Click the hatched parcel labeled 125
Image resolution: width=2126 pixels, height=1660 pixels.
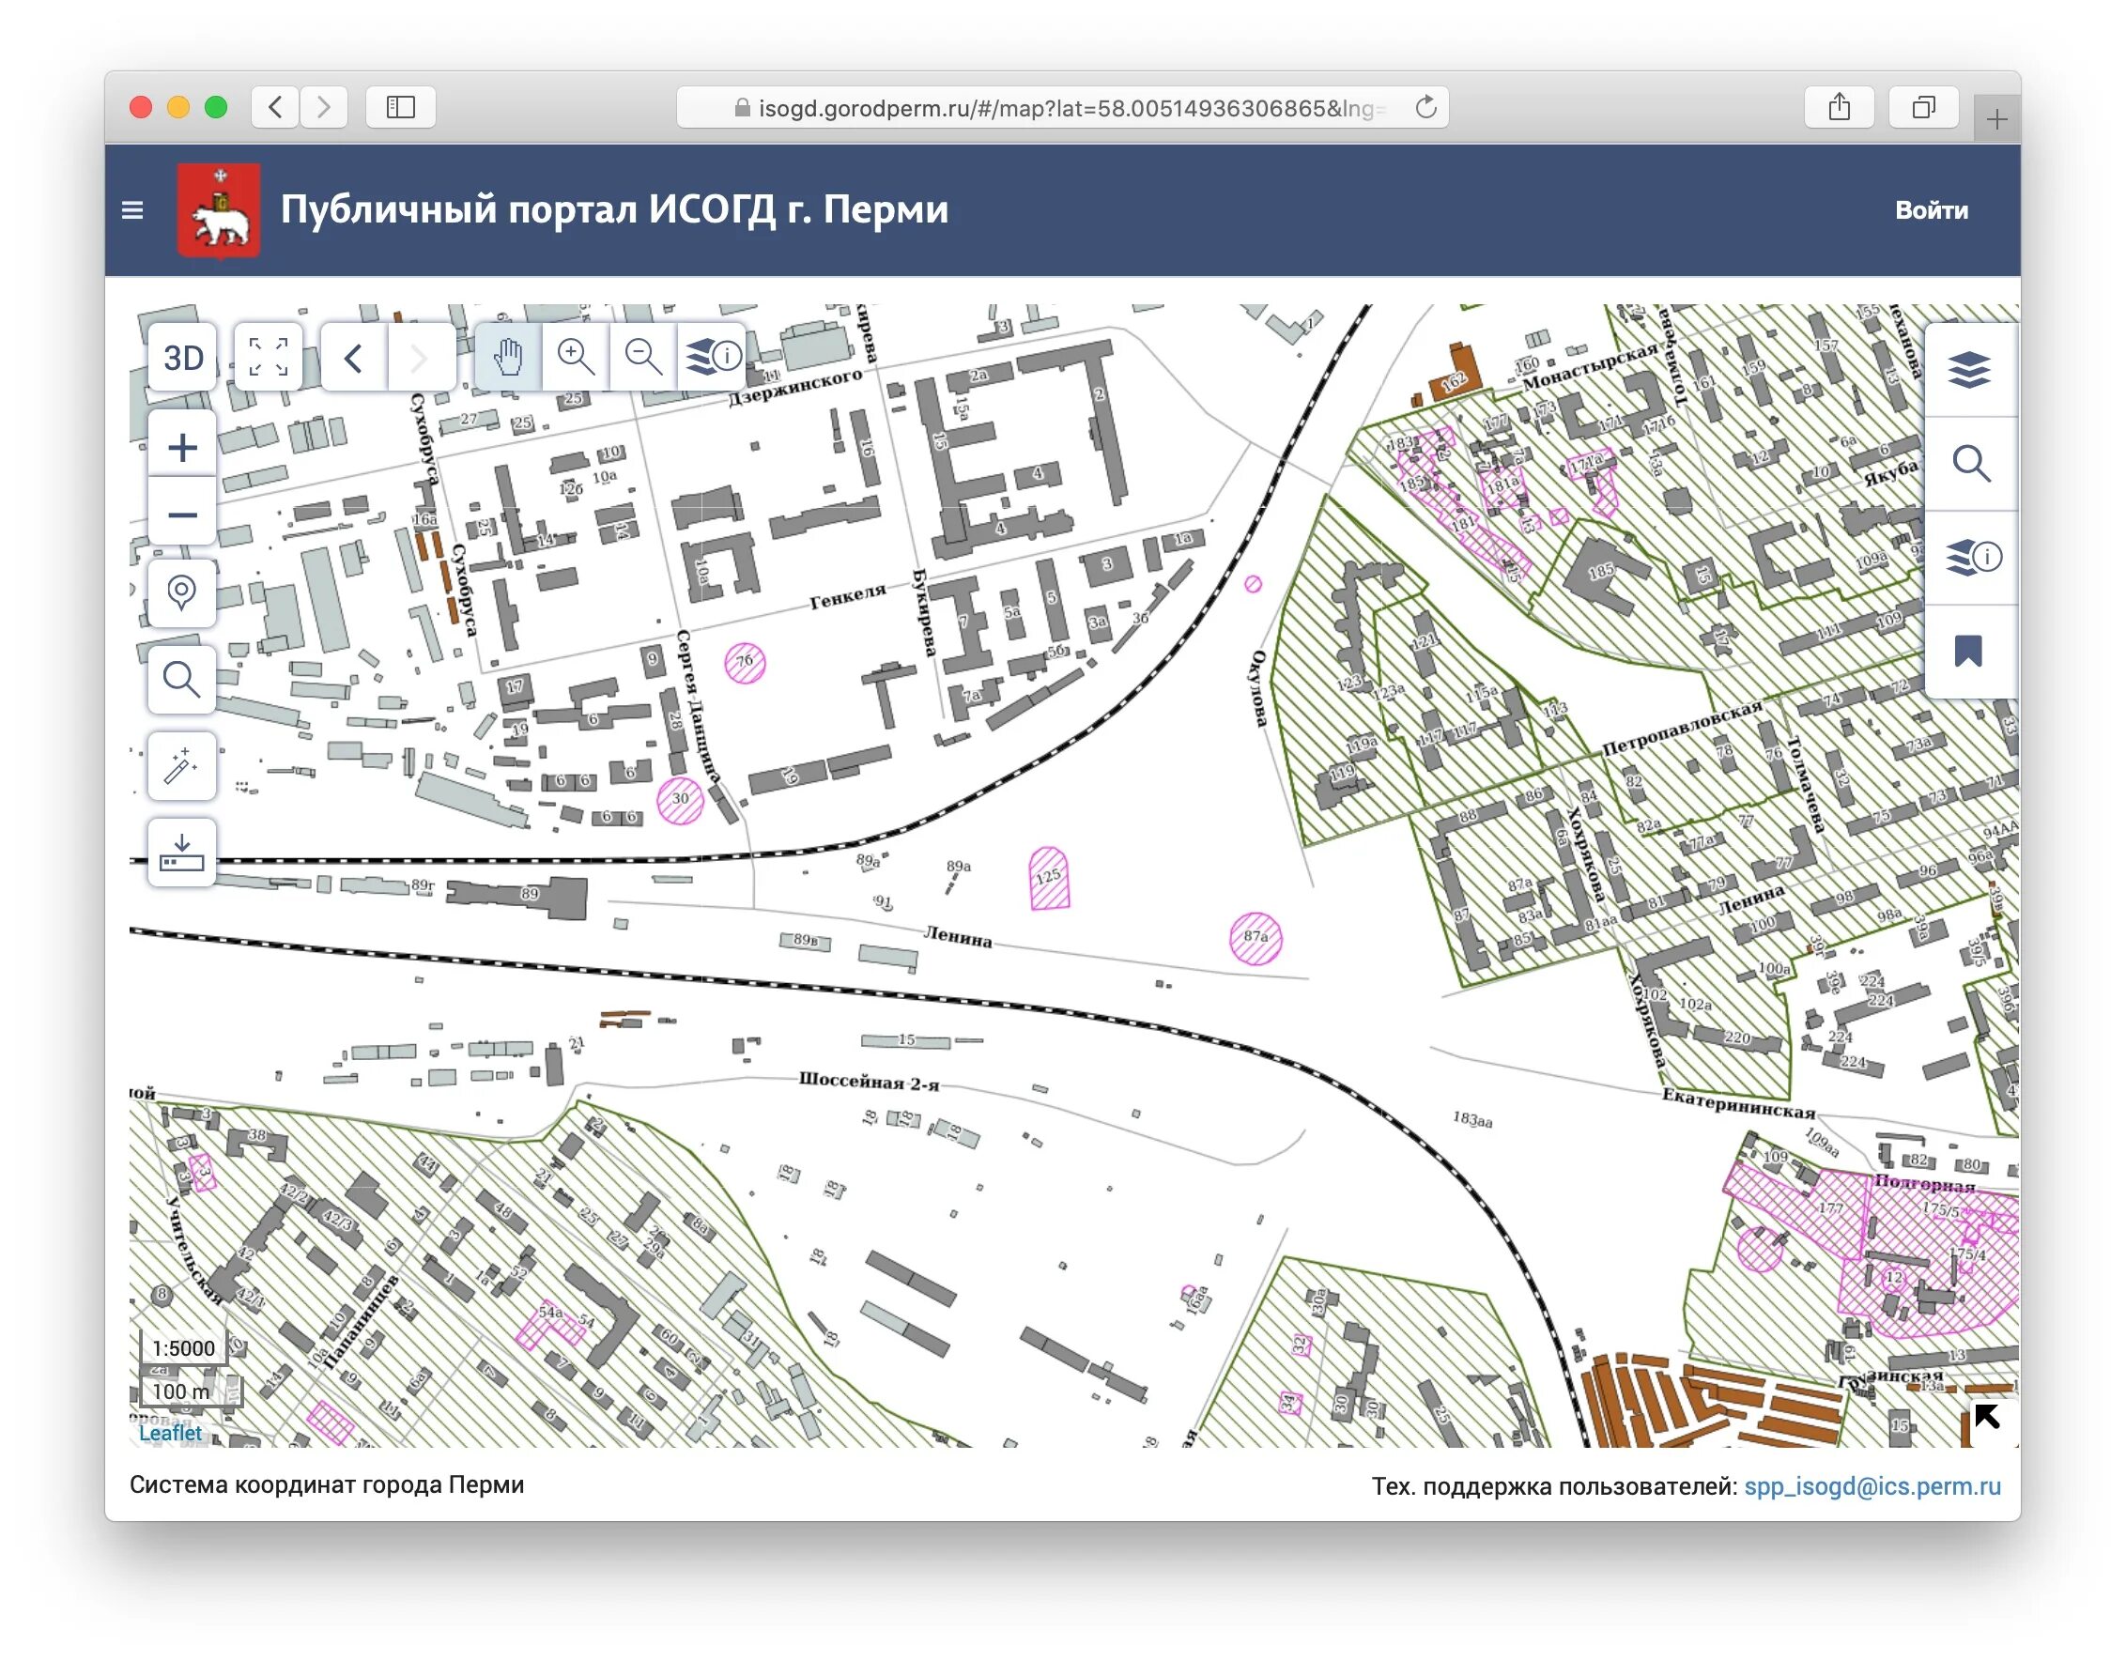1049,878
